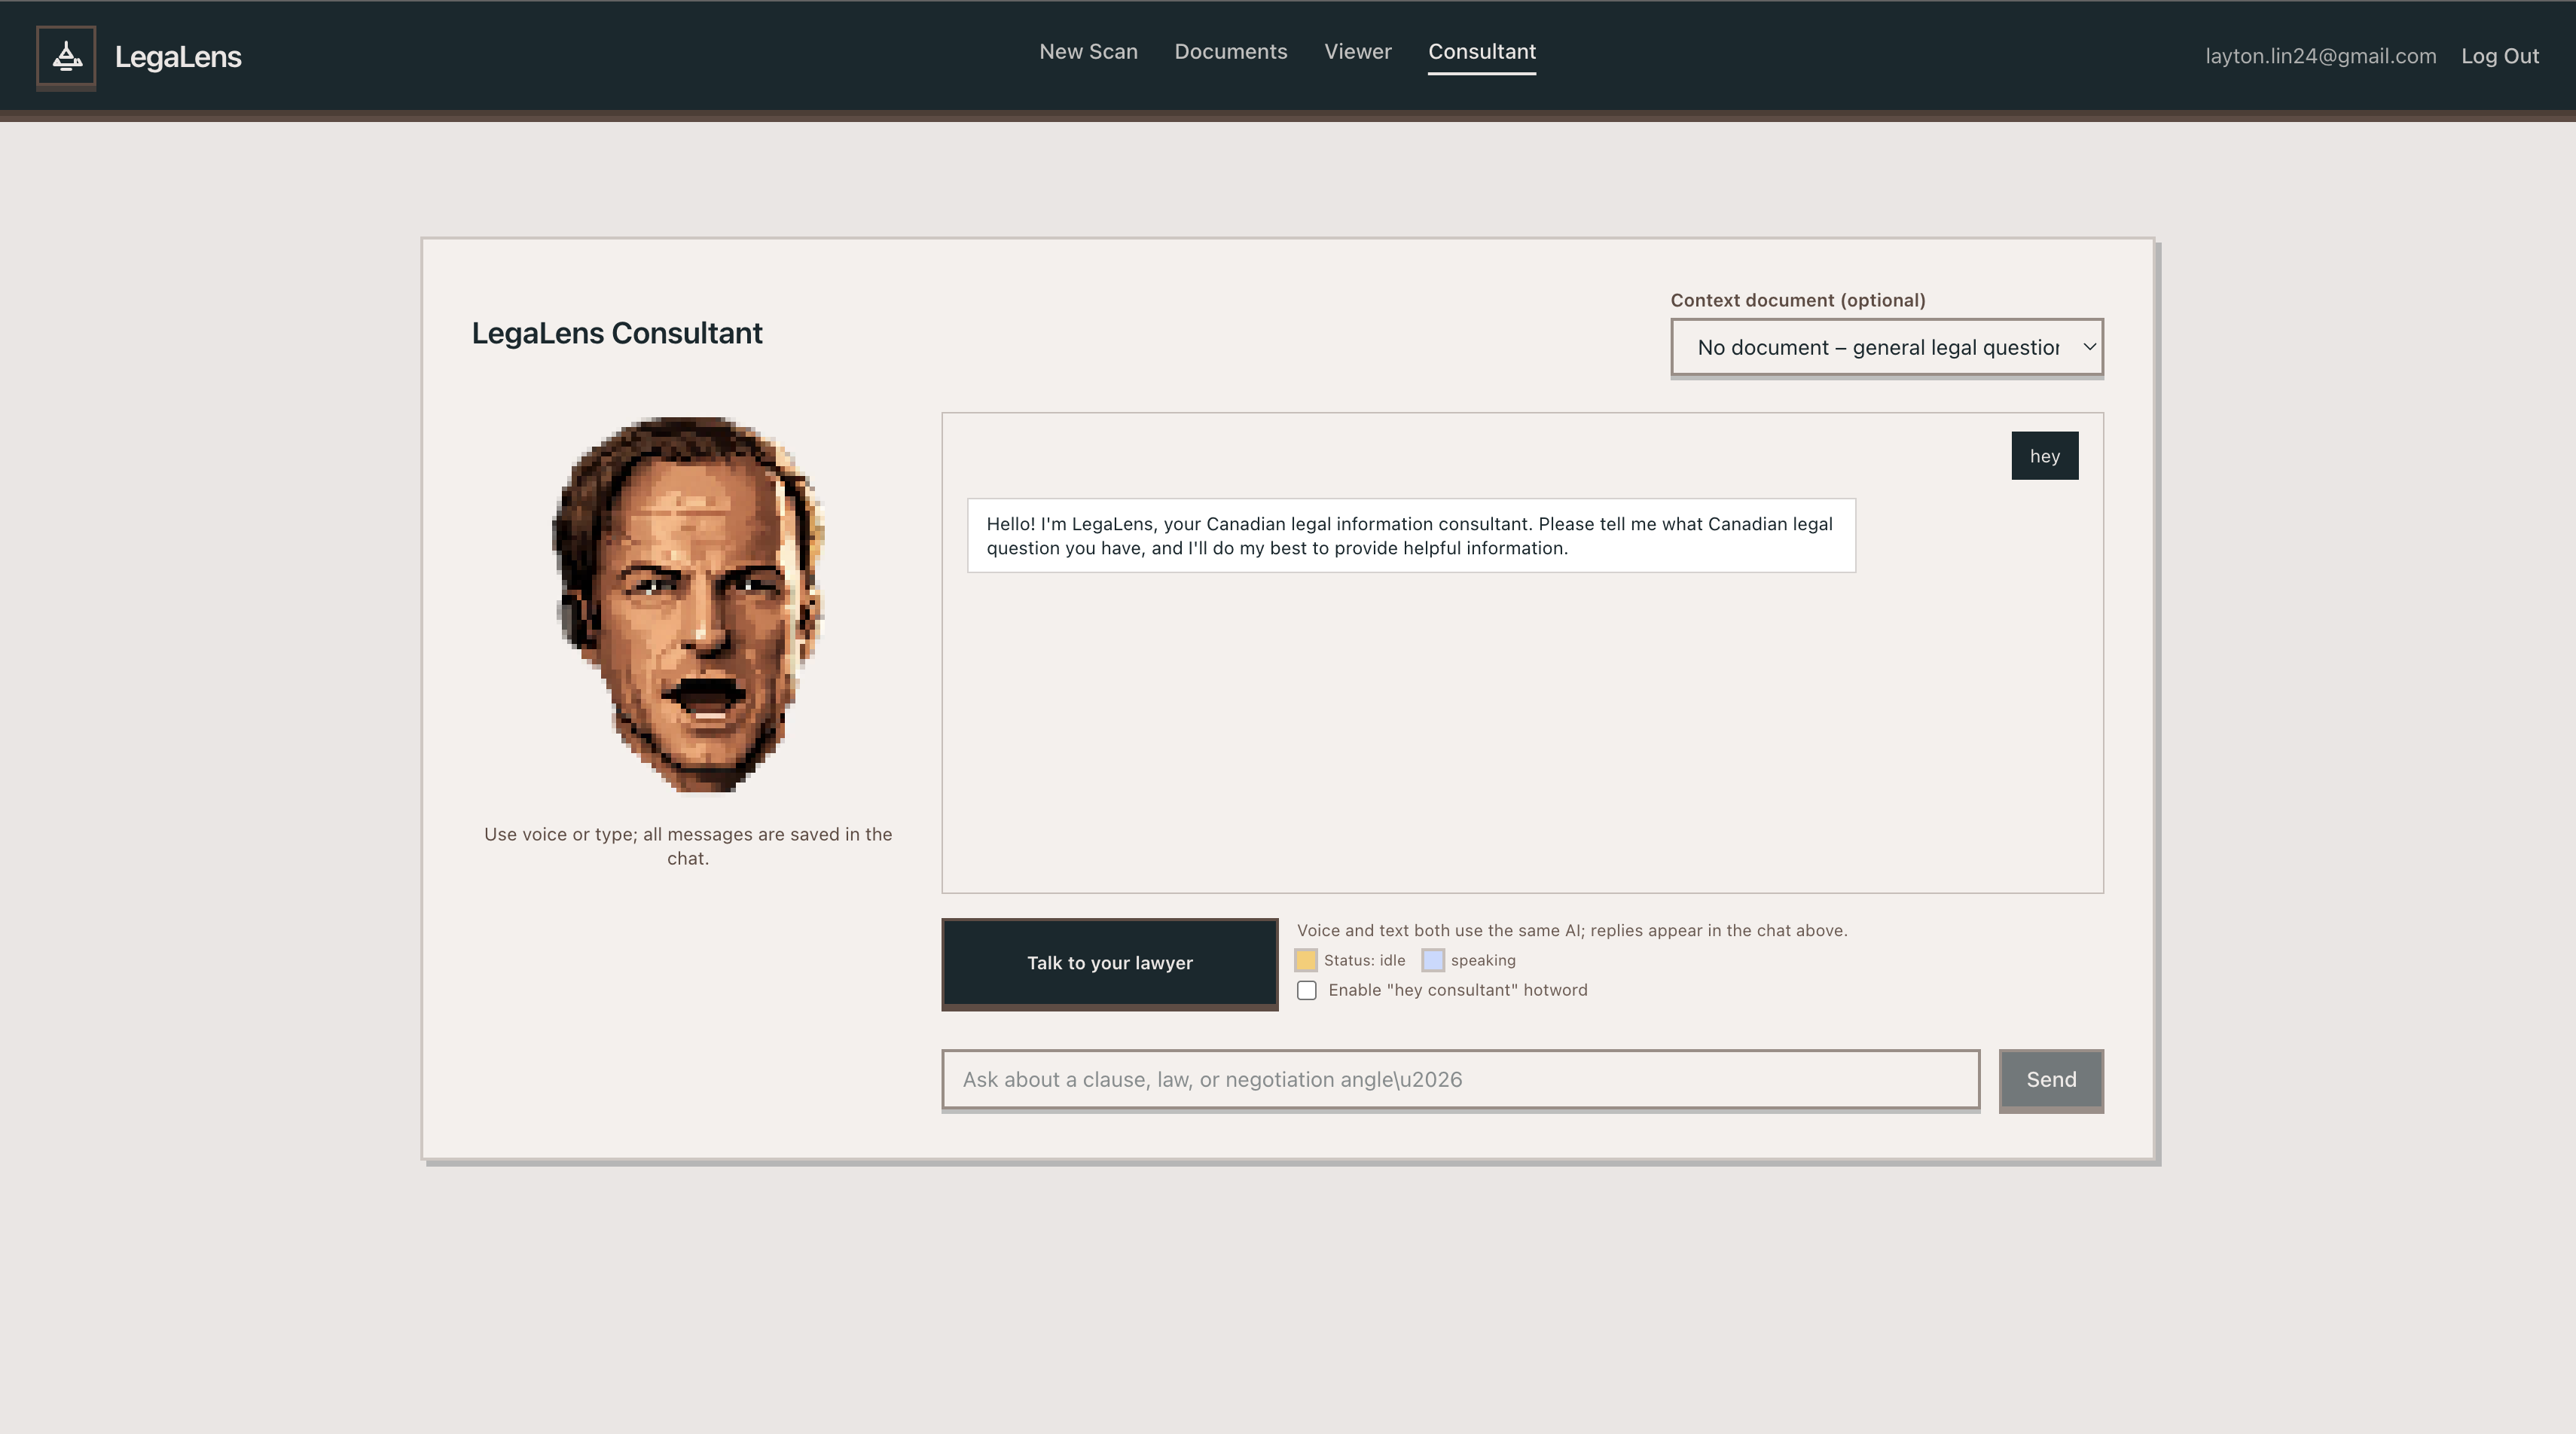The width and height of the screenshot is (2576, 1434).
Task: Select the Consultant nav tab
Action: pos(1481,52)
